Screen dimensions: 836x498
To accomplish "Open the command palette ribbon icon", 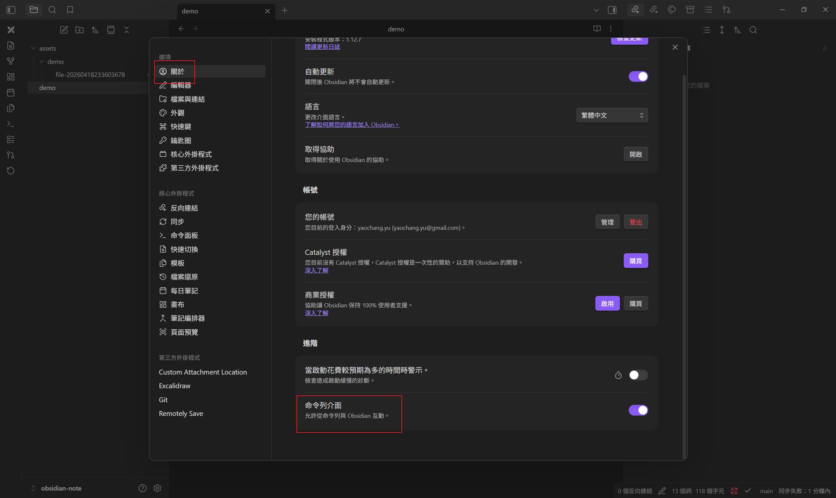I will (11, 123).
